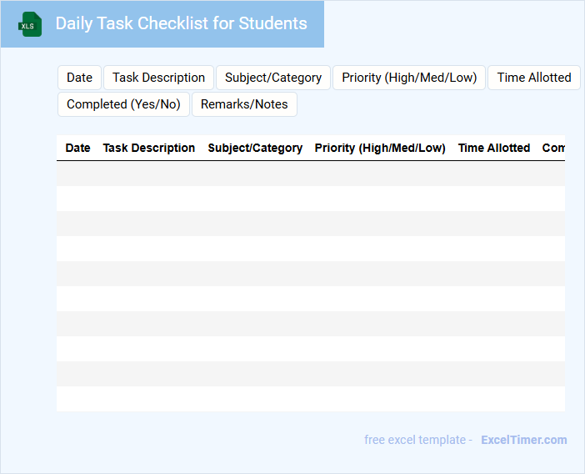Viewport: 585px width, 474px height.
Task: Select the Completed (Yes/No) tag
Action: (x=123, y=104)
